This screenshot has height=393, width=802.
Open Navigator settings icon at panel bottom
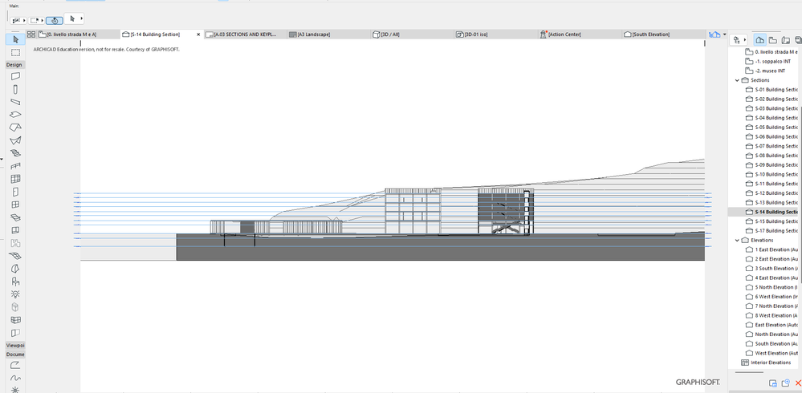point(773,383)
